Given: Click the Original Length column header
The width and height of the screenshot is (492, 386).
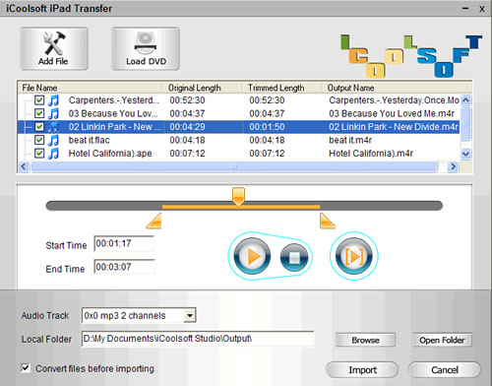Looking at the screenshot, I should [x=203, y=88].
